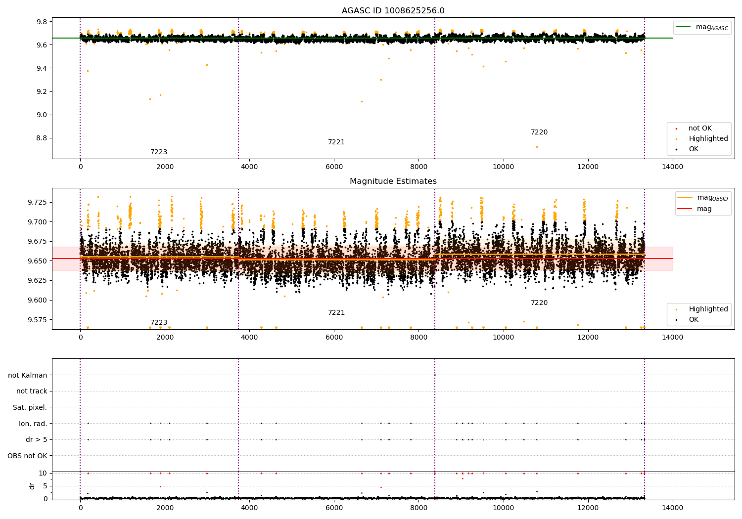Image resolution: width=742 pixels, height=519 pixels.
Task: Click the '9.4' y-tick of top plot
Action: pos(42,68)
